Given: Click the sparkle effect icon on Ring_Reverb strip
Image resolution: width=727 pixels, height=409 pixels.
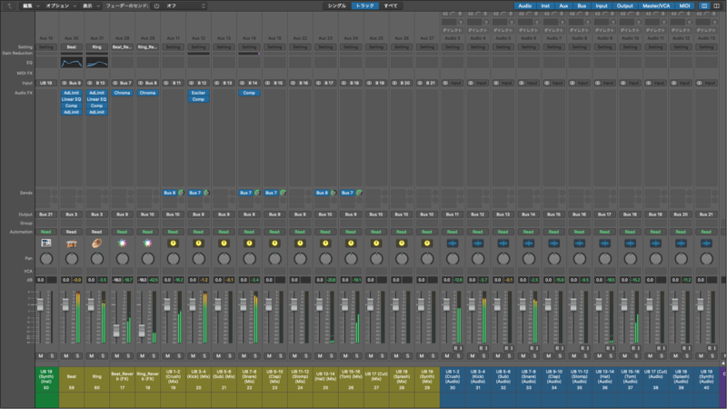Looking at the screenshot, I should point(147,243).
